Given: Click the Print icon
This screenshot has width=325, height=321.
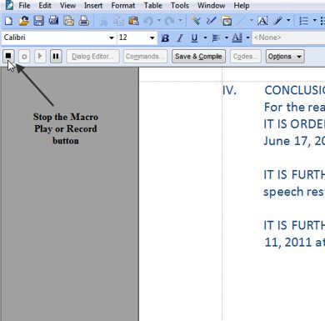Looking at the screenshot, I should (x=83, y=21).
